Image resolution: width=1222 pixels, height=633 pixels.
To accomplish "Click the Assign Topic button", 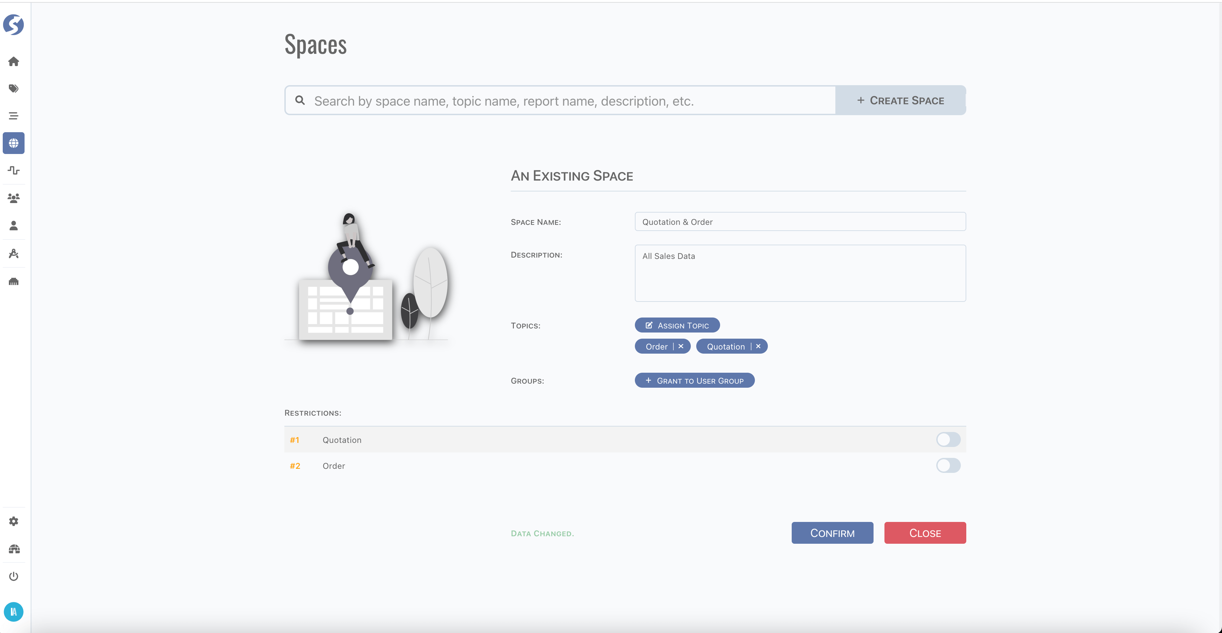I will pyautogui.click(x=677, y=325).
